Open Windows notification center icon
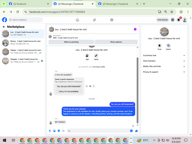 coord(186,140)
